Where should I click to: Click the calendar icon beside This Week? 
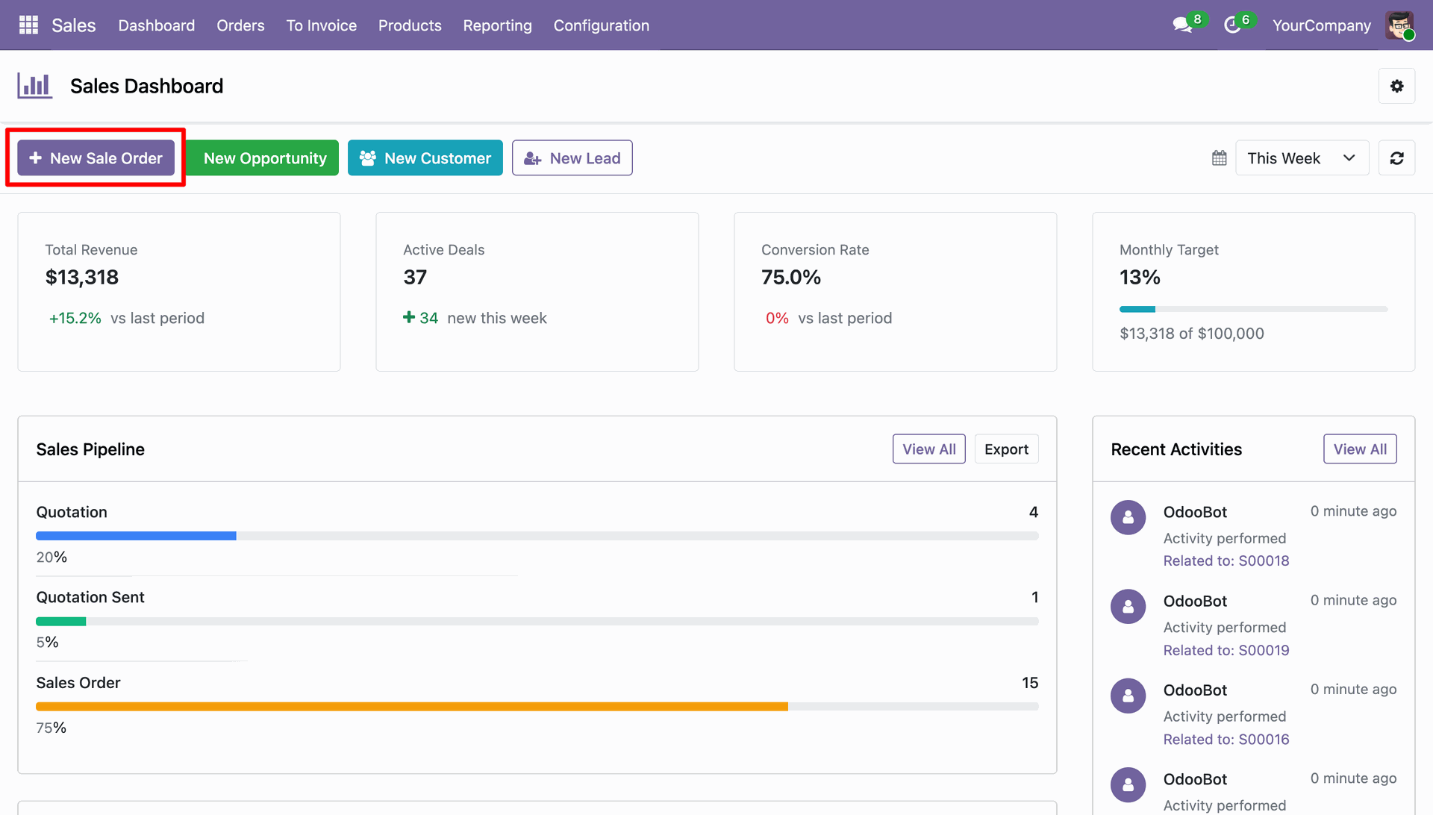[x=1219, y=158]
